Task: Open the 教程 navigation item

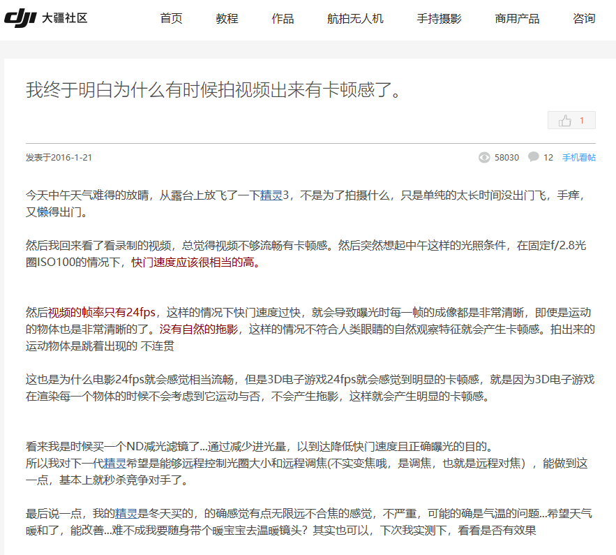Action: 227,18
